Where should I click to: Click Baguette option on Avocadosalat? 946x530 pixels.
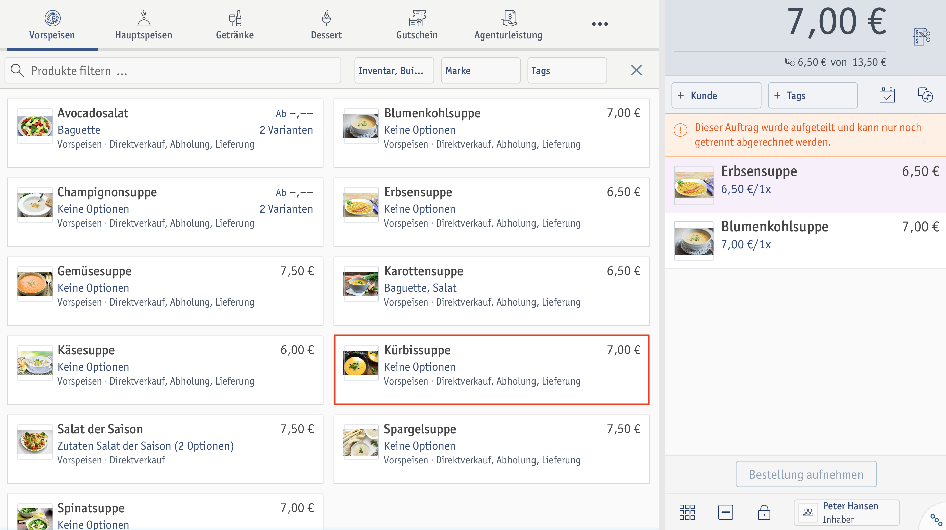79,130
